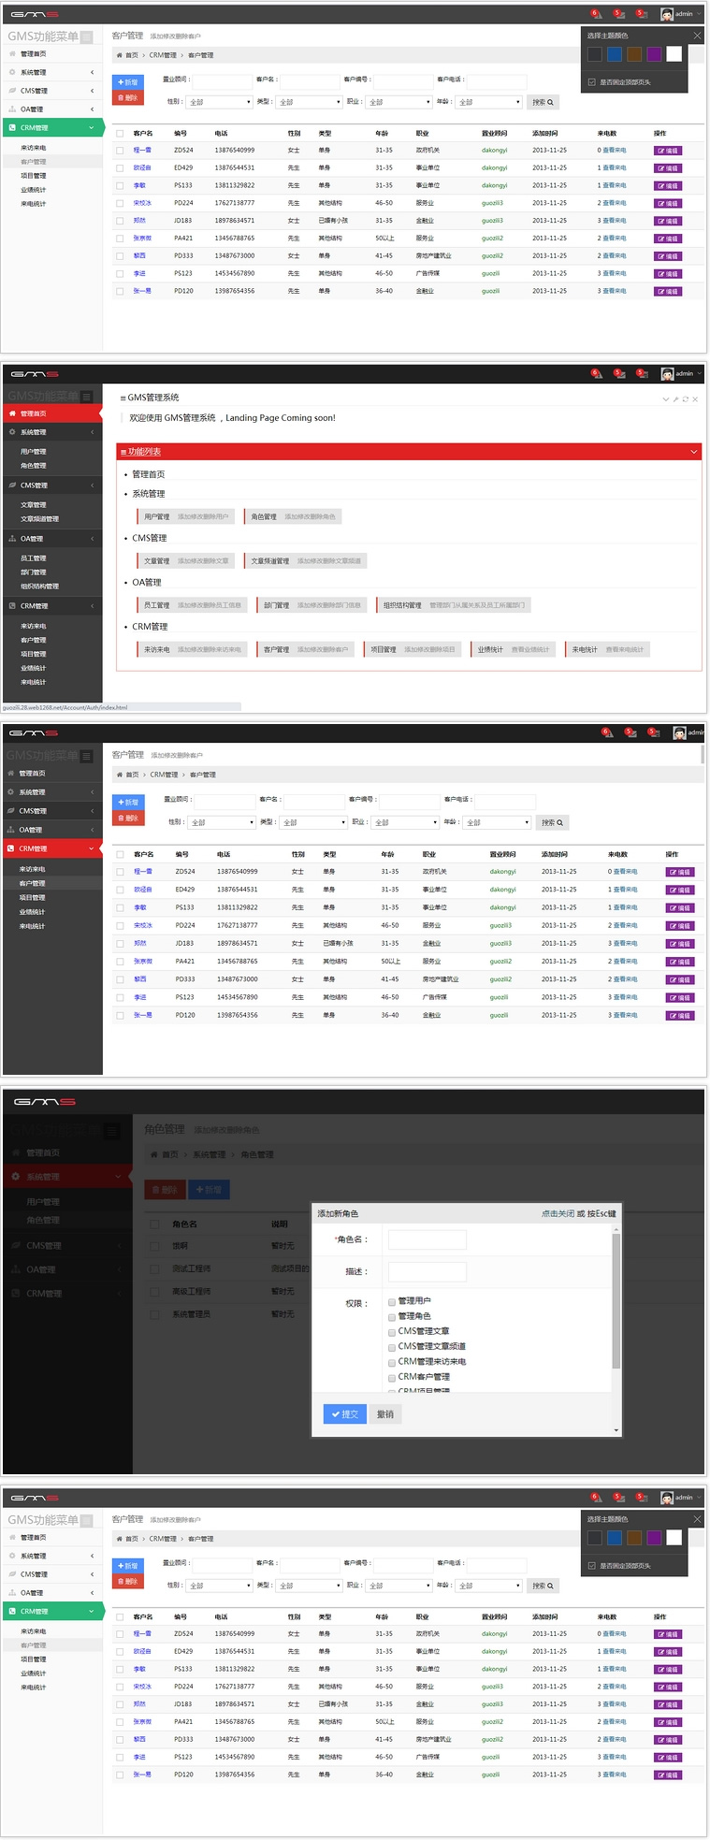Viewport: 710px width, 1840px height.
Task: Click 搜索 button in dark-sidebar customer screen
Action: [x=552, y=822]
